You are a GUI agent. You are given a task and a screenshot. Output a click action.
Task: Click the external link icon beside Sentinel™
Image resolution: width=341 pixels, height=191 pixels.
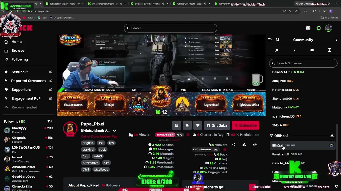[51, 72]
